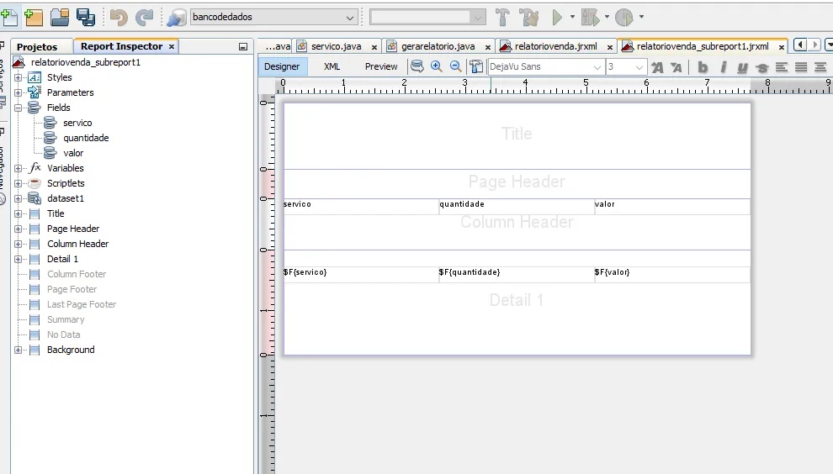Expand the Variables tree node
The image size is (833, 474).
tap(18, 168)
